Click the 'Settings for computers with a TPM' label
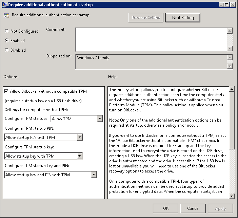 click(36, 110)
